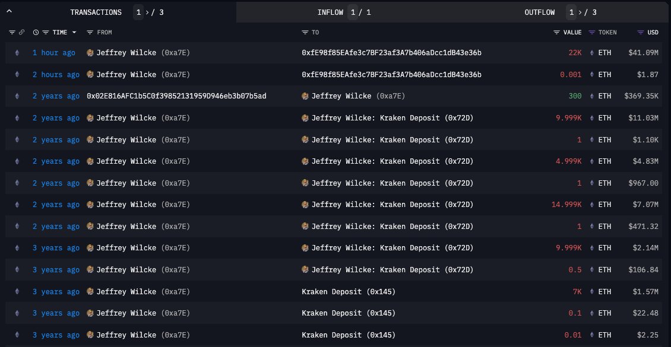Click Jeffrey Wilcke's avatar icon in the first row
Image resolution: width=671 pixels, height=347 pixels.
[89, 53]
